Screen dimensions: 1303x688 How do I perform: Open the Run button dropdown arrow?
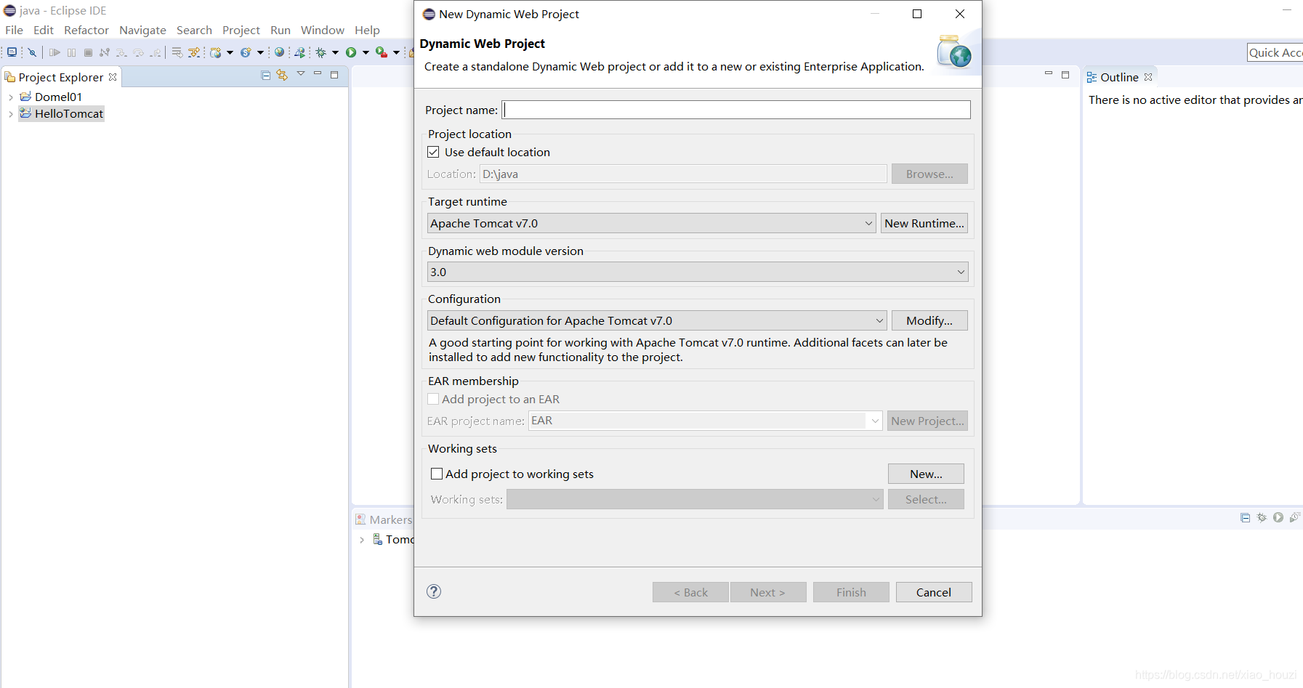coord(366,52)
